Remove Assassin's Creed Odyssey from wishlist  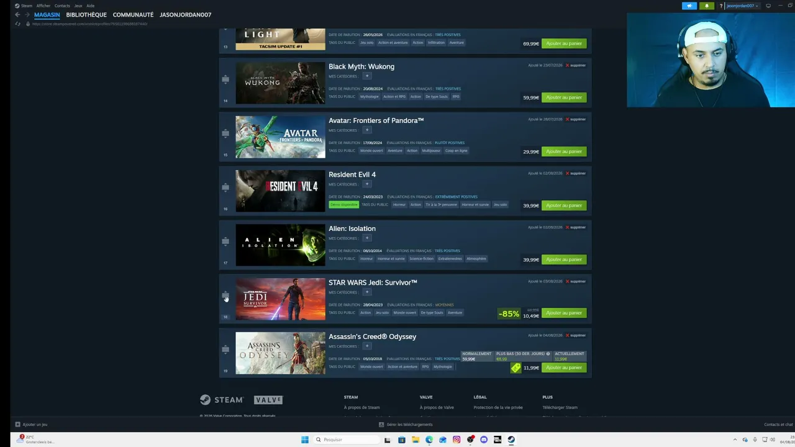point(576,335)
